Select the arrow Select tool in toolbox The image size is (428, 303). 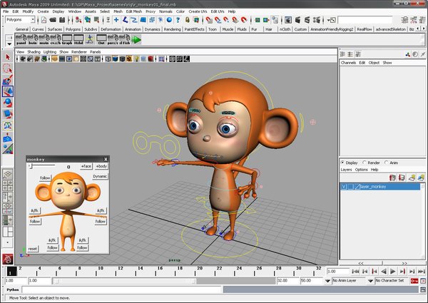pyautogui.click(x=8, y=57)
